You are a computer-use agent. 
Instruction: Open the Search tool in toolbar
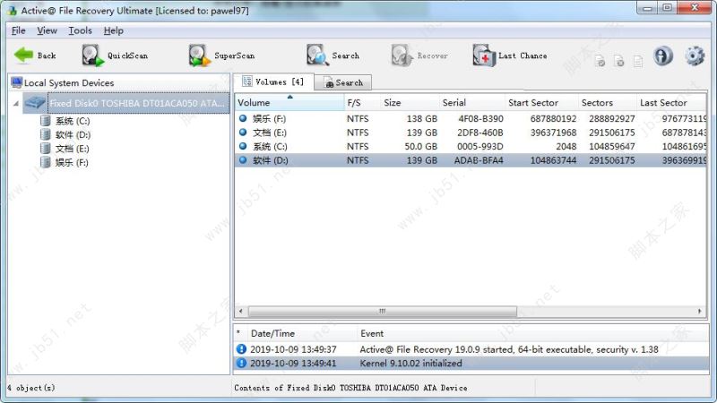(x=333, y=56)
